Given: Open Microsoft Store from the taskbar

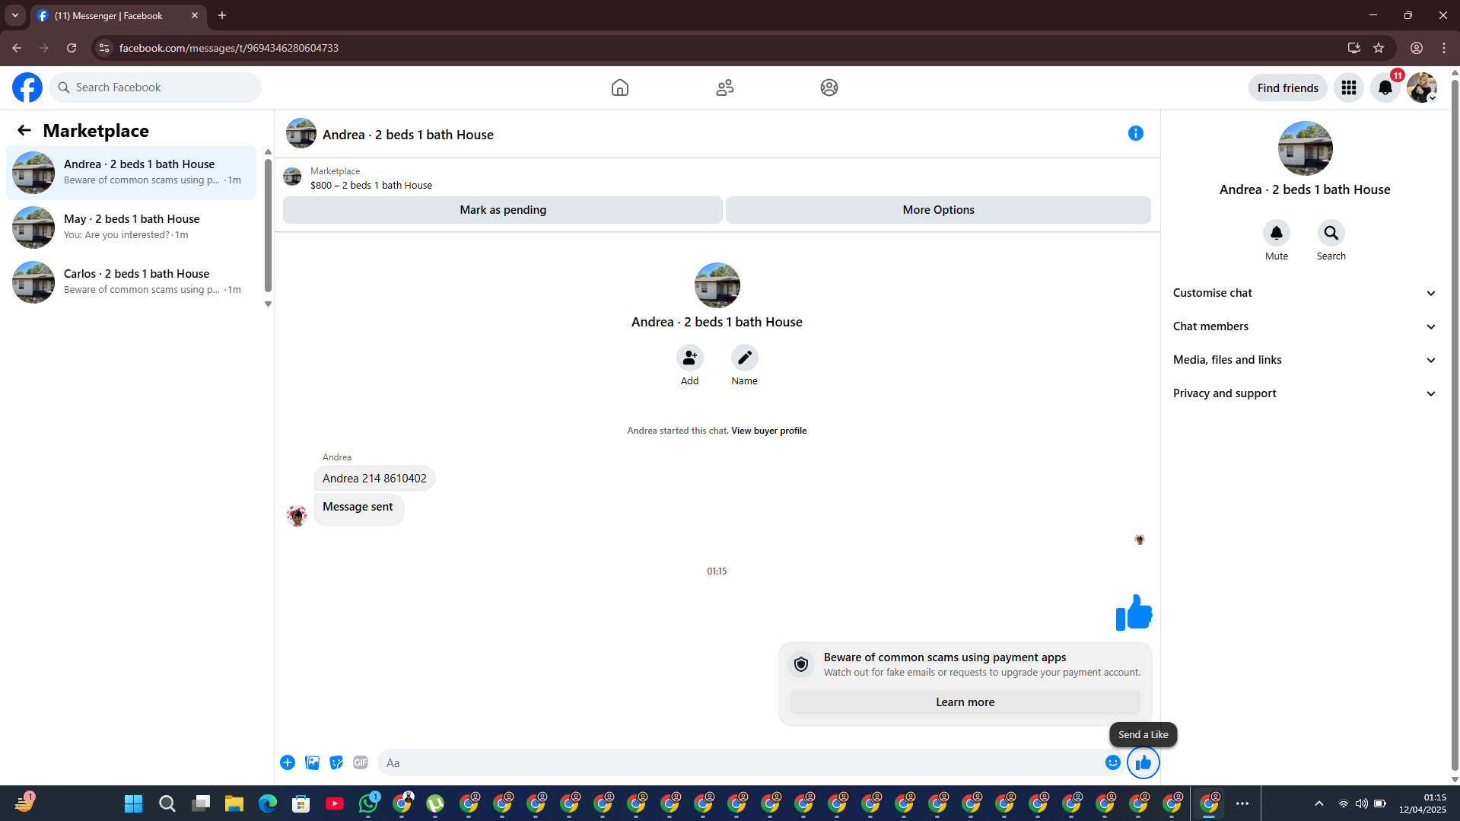Looking at the screenshot, I should tap(301, 803).
